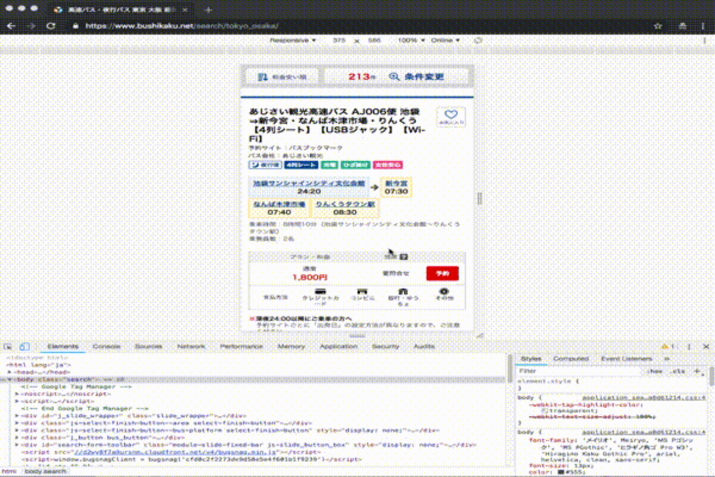Open the Online throttling dropdown
Image resolution: width=715 pixels, height=477 pixels.
(445, 41)
